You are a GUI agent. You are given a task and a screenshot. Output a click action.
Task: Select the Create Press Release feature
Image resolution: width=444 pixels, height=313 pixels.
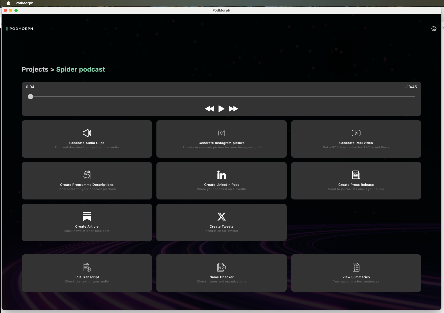356,180
